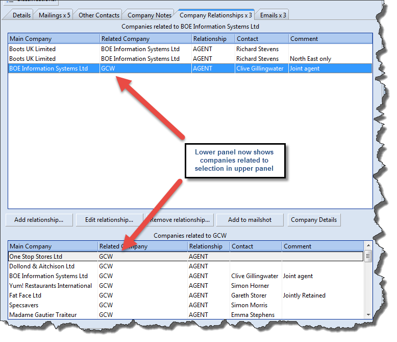
Task: Sort lower panel by Contact header
Action: (256, 246)
